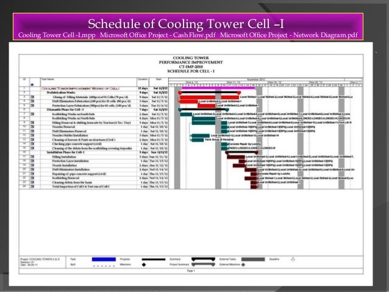Select the magenta project summary Gantt bar

point(218,88)
